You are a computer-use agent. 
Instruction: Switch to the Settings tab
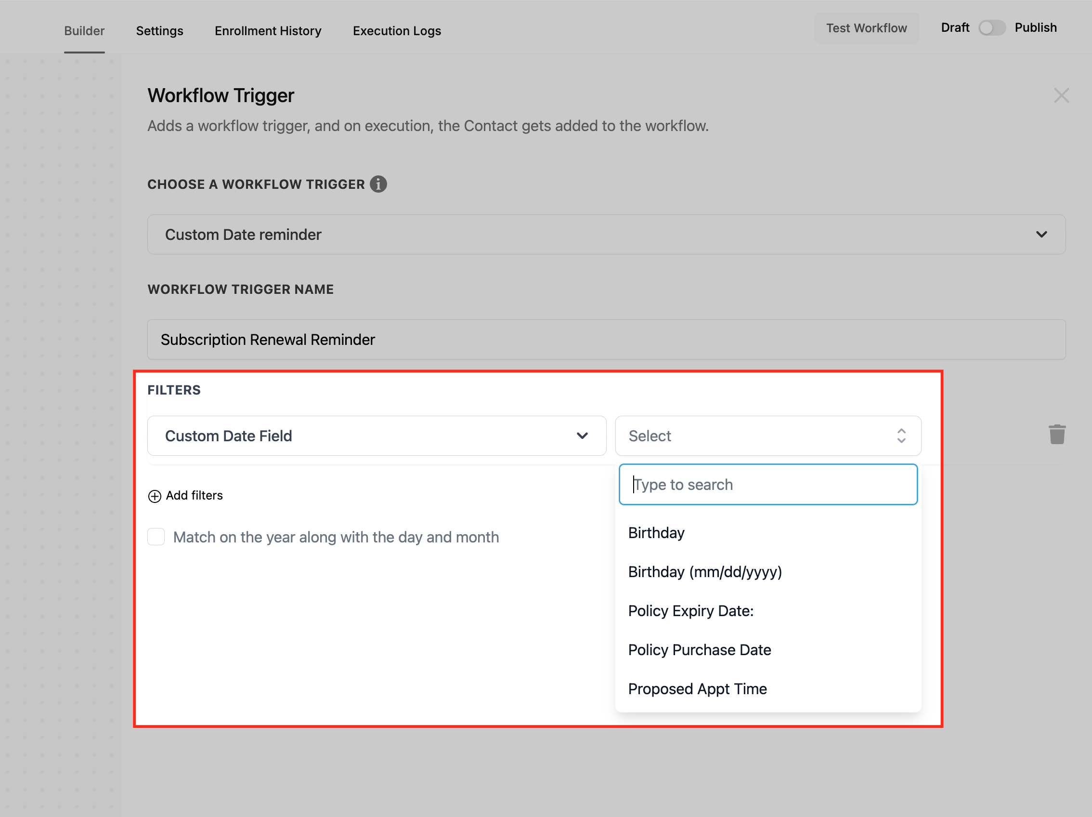click(159, 31)
